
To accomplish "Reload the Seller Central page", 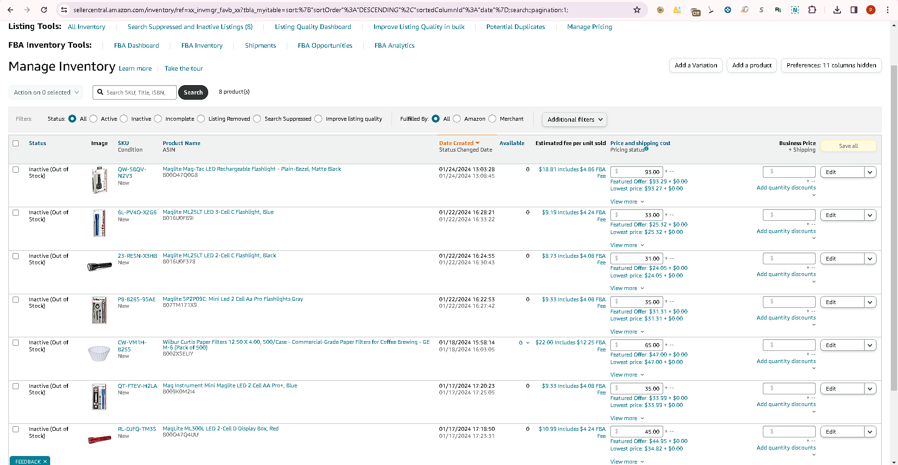I will (x=44, y=10).
